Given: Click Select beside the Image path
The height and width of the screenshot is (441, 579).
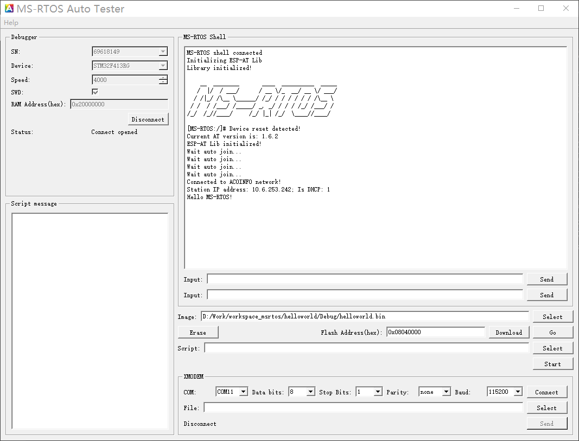Looking at the screenshot, I should tap(552, 317).
